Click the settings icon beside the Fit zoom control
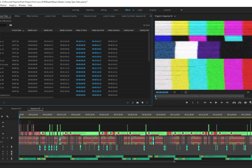 click(186, 92)
